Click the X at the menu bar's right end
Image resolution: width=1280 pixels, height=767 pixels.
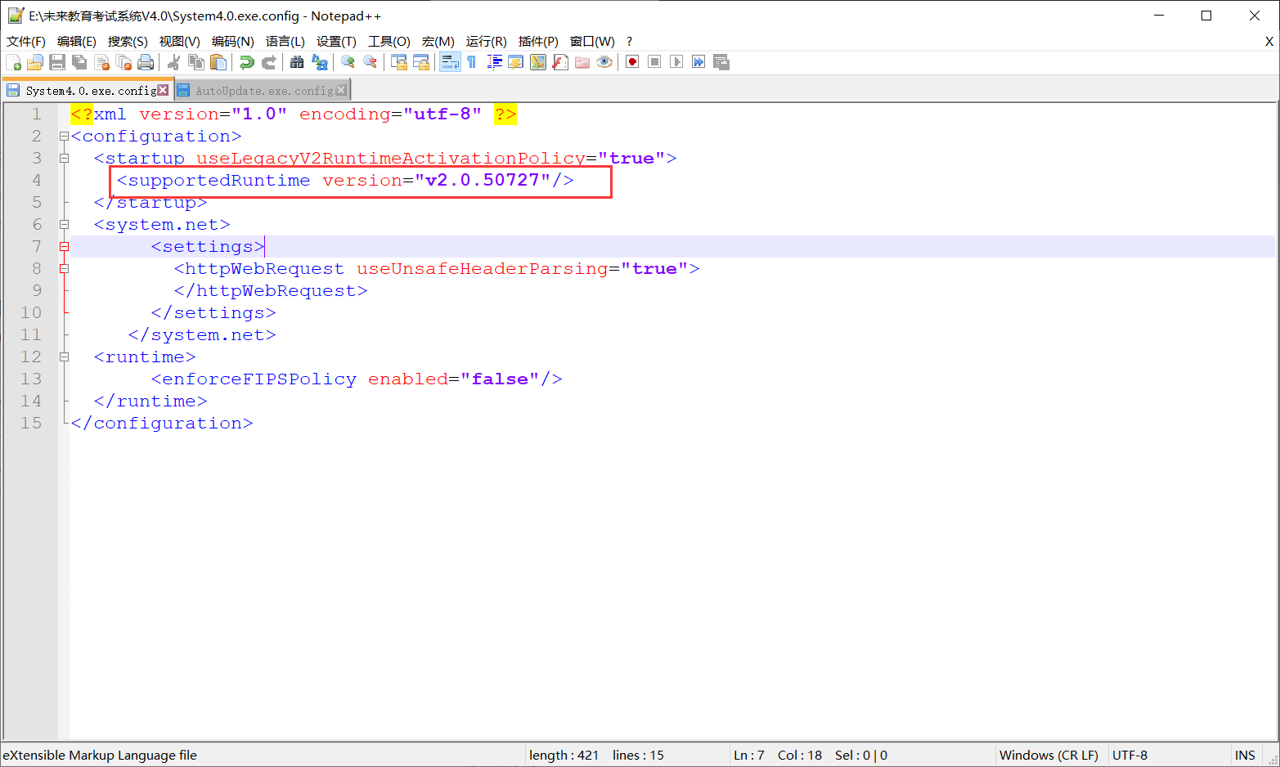tap(1269, 41)
